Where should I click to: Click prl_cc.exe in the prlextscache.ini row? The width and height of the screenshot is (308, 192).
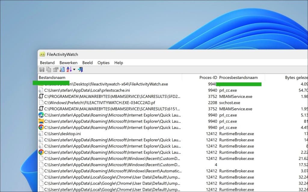(x=228, y=90)
